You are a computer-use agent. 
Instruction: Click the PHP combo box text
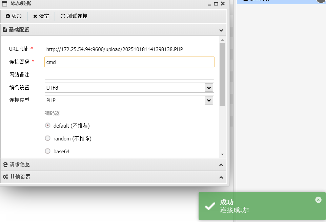(x=51, y=100)
